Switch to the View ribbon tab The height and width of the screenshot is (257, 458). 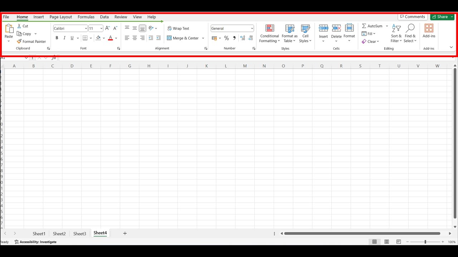tap(137, 17)
